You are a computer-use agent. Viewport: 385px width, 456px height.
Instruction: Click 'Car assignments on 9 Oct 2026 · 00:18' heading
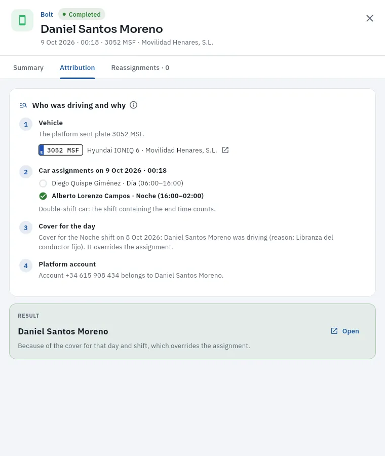click(103, 170)
